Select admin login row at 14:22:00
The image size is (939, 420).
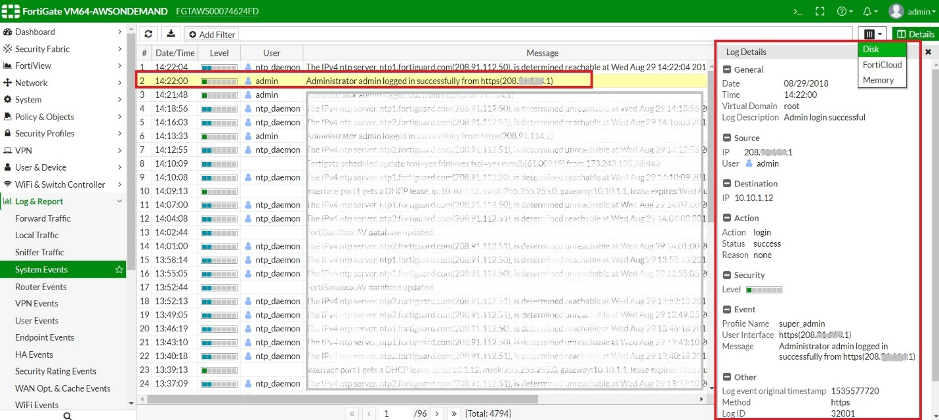point(423,81)
